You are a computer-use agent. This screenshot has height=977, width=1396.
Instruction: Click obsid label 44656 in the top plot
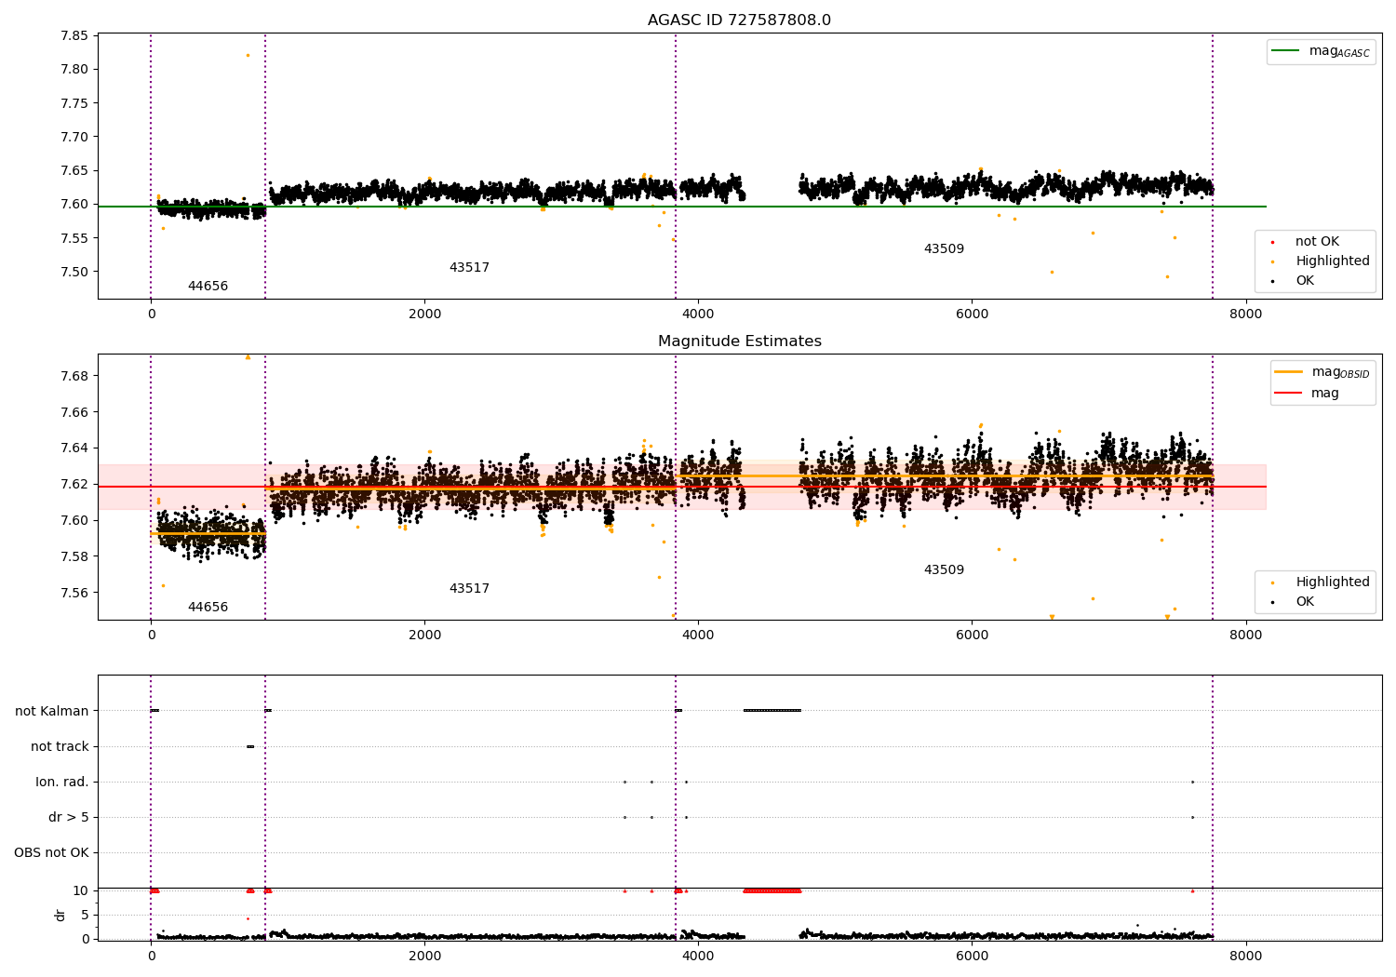(x=208, y=287)
